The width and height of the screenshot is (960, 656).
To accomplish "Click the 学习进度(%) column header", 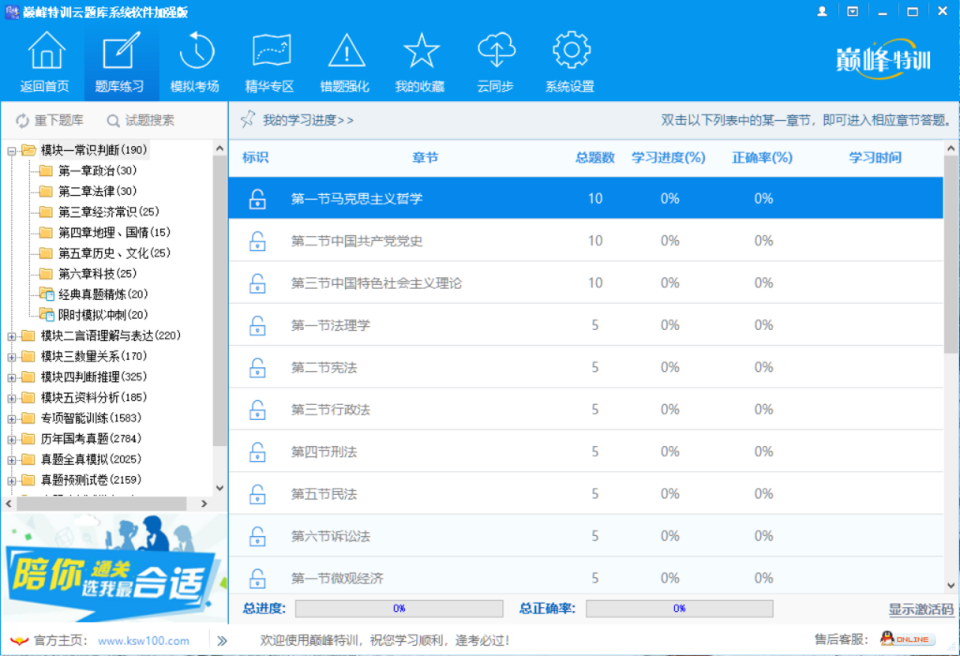I will (668, 157).
